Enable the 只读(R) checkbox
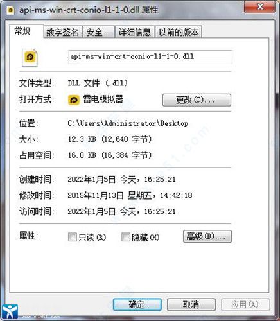The height and width of the screenshot is (321, 280). [x=72, y=237]
